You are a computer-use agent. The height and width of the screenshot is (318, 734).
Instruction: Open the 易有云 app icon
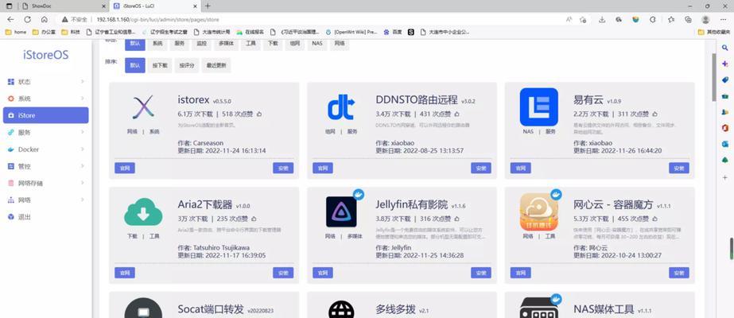pos(539,107)
